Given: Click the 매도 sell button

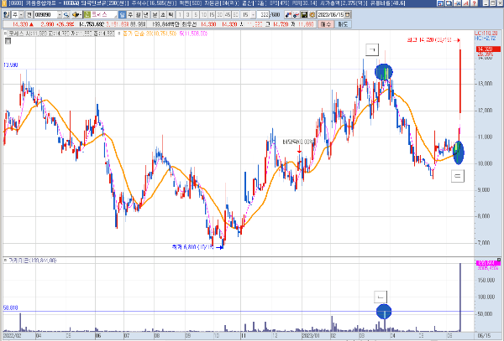Looking at the screenshot, I should tap(343, 24).
